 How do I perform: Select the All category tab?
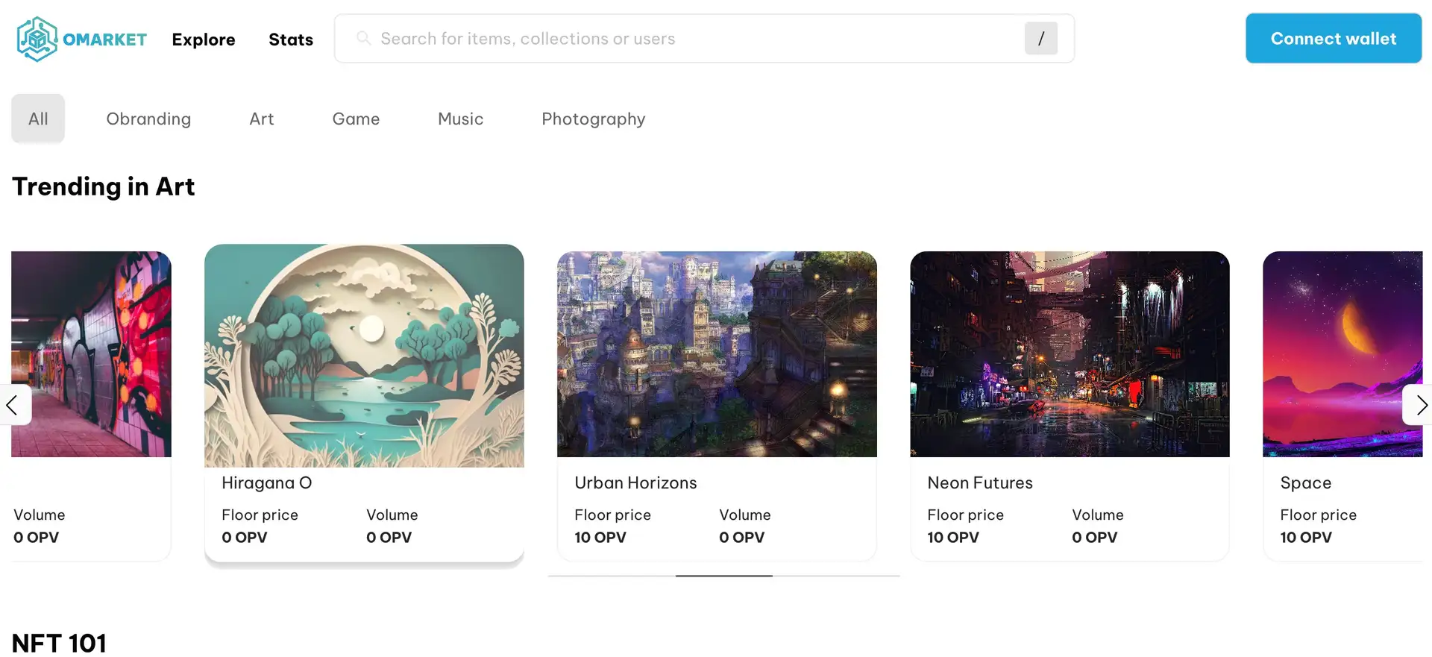[x=38, y=119]
